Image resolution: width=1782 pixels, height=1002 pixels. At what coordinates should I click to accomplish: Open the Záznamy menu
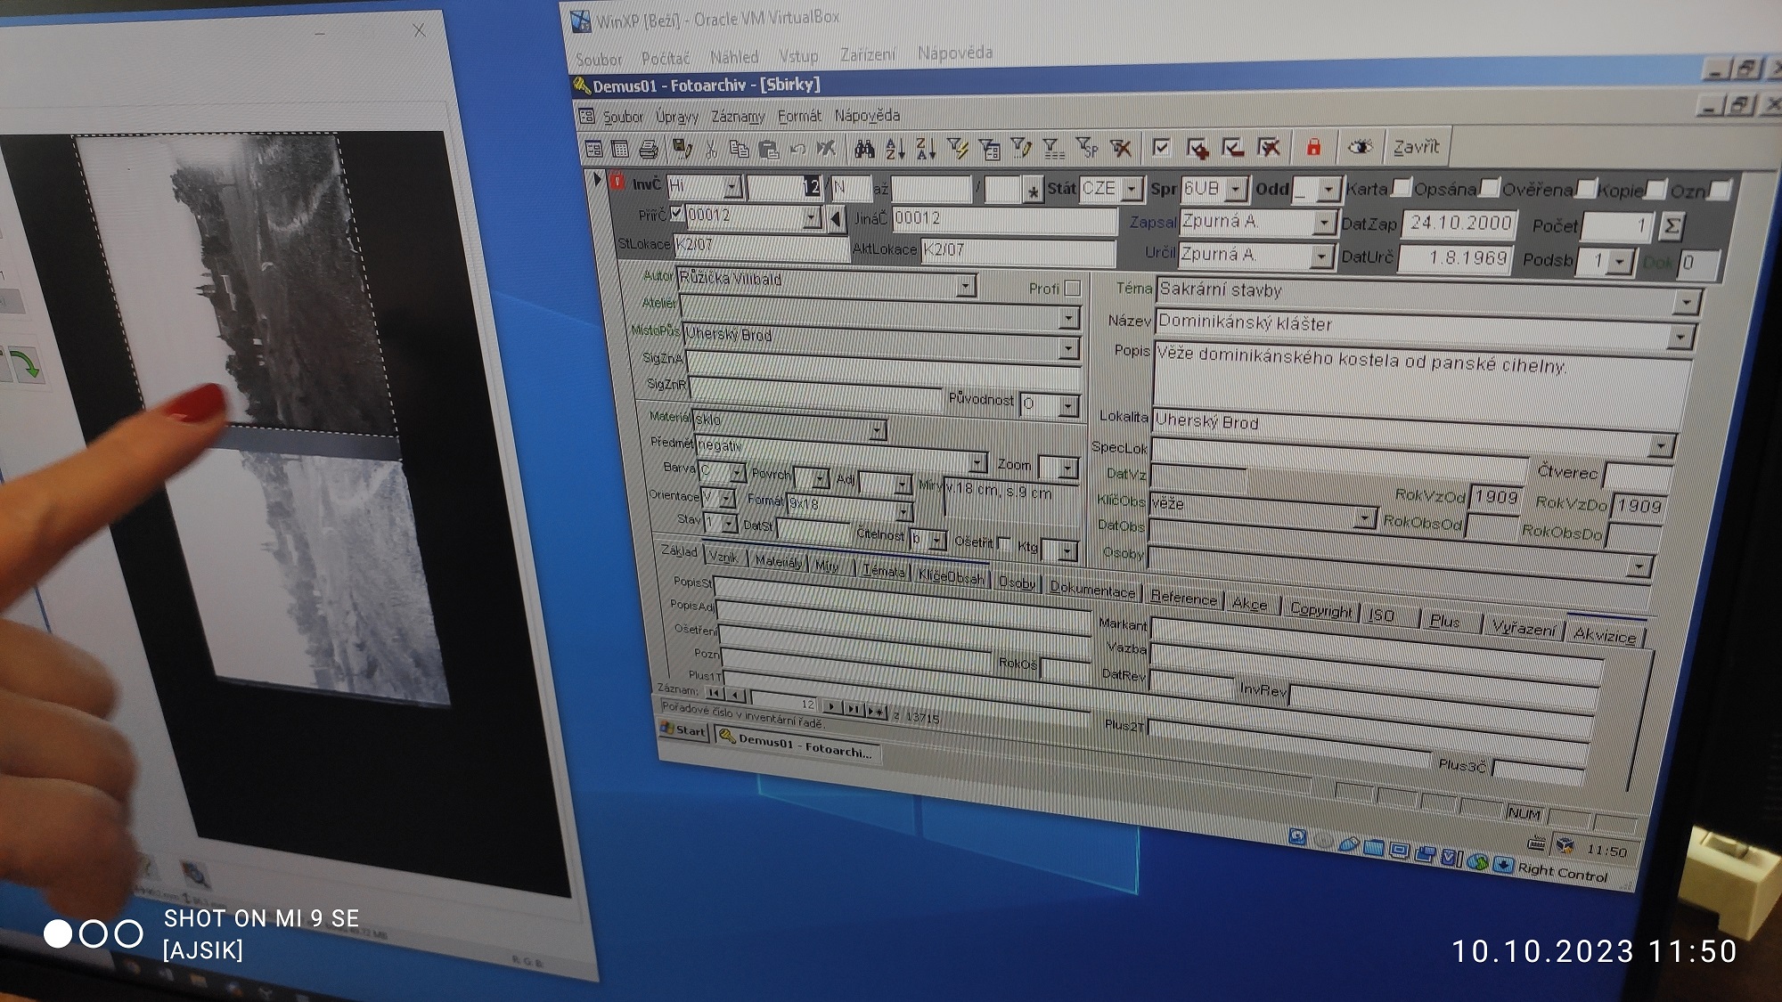[738, 117]
